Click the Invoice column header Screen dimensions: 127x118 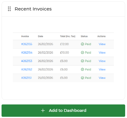(x=25, y=36)
